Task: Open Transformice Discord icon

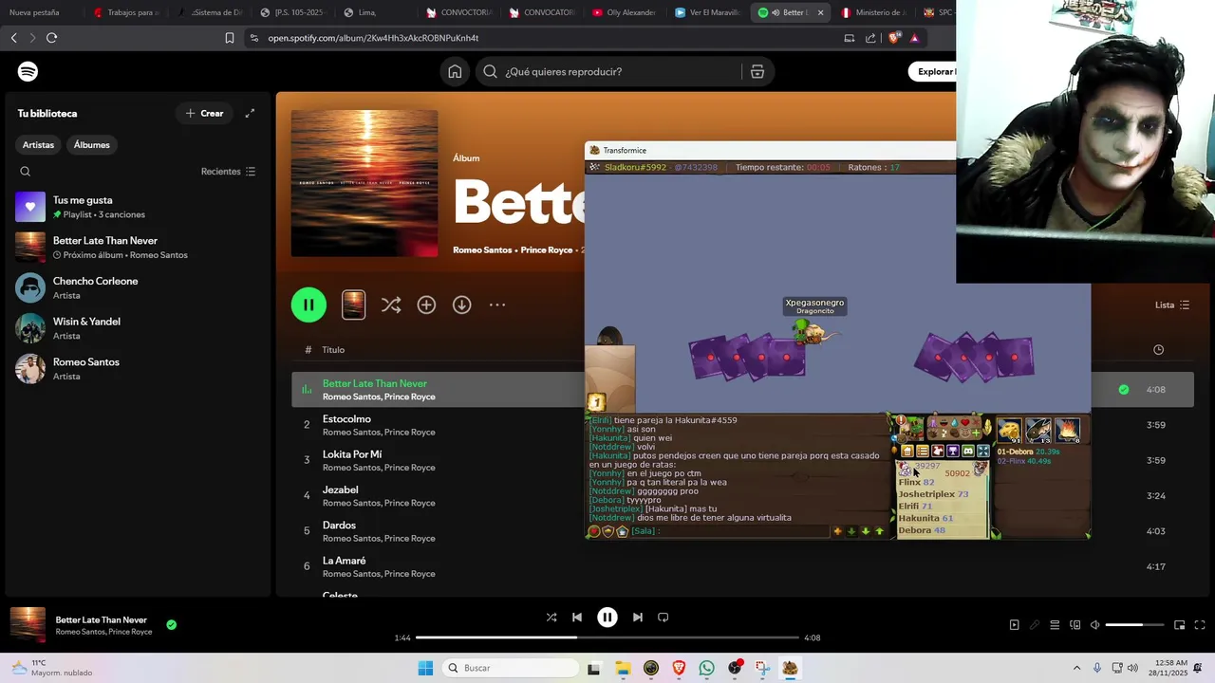Action: (968, 452)
